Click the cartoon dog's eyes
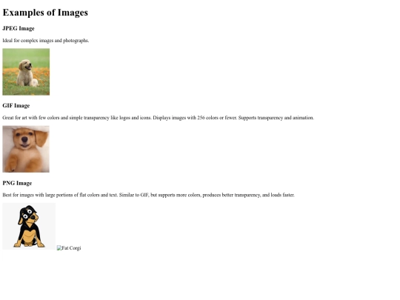The height and width of the screenshot is (300, 400). pyautogui.click(x=28, y=214)
